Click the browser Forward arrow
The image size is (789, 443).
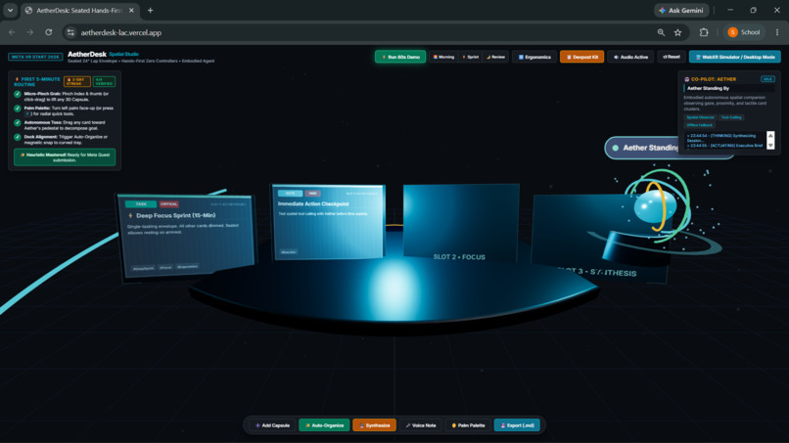(x=30, y=32)
